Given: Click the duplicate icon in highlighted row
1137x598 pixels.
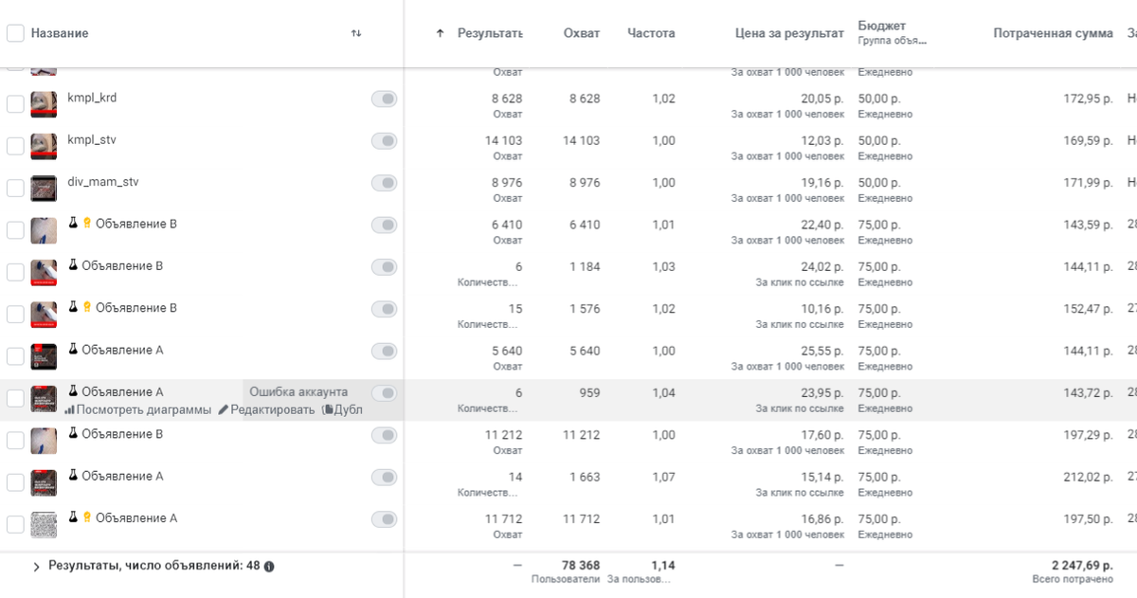Looking at the screenshot, I should [328, 410].
